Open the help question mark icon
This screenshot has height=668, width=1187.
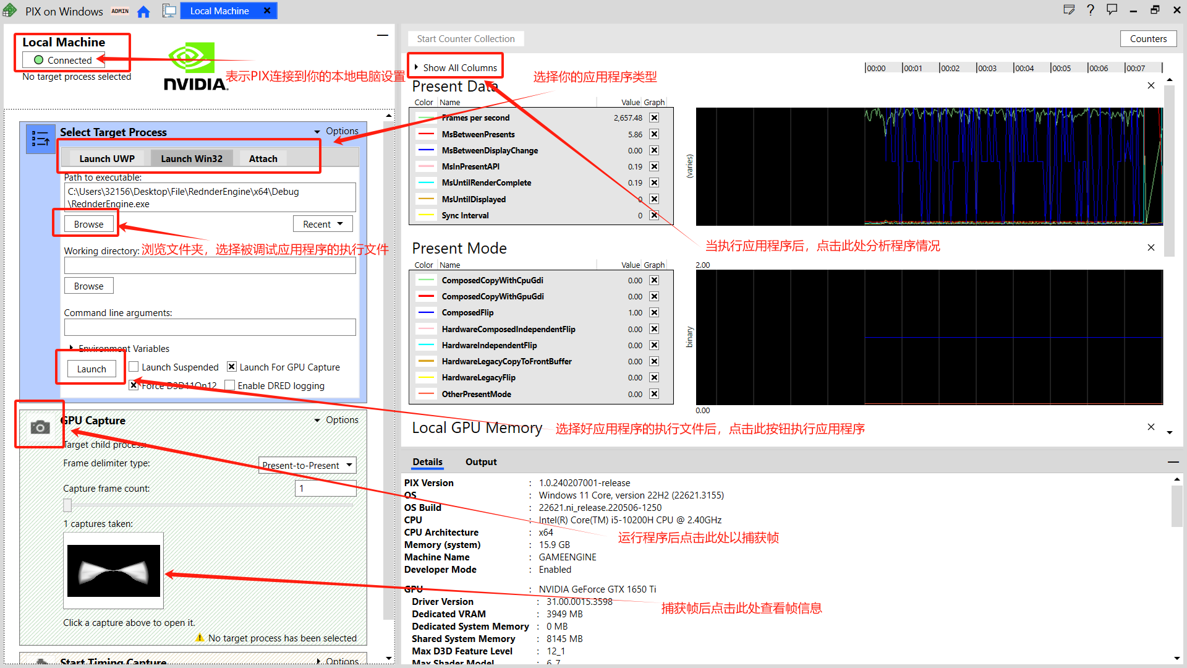1091,10
